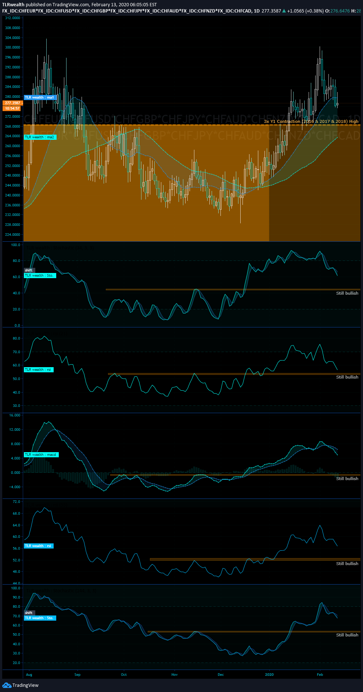Click the -4.000 value on the MACD axis
The image size is (363, 692).
(x=15, y=487)
